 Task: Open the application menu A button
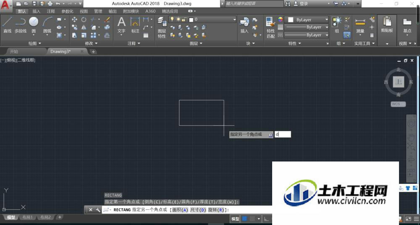pos(6,5)
